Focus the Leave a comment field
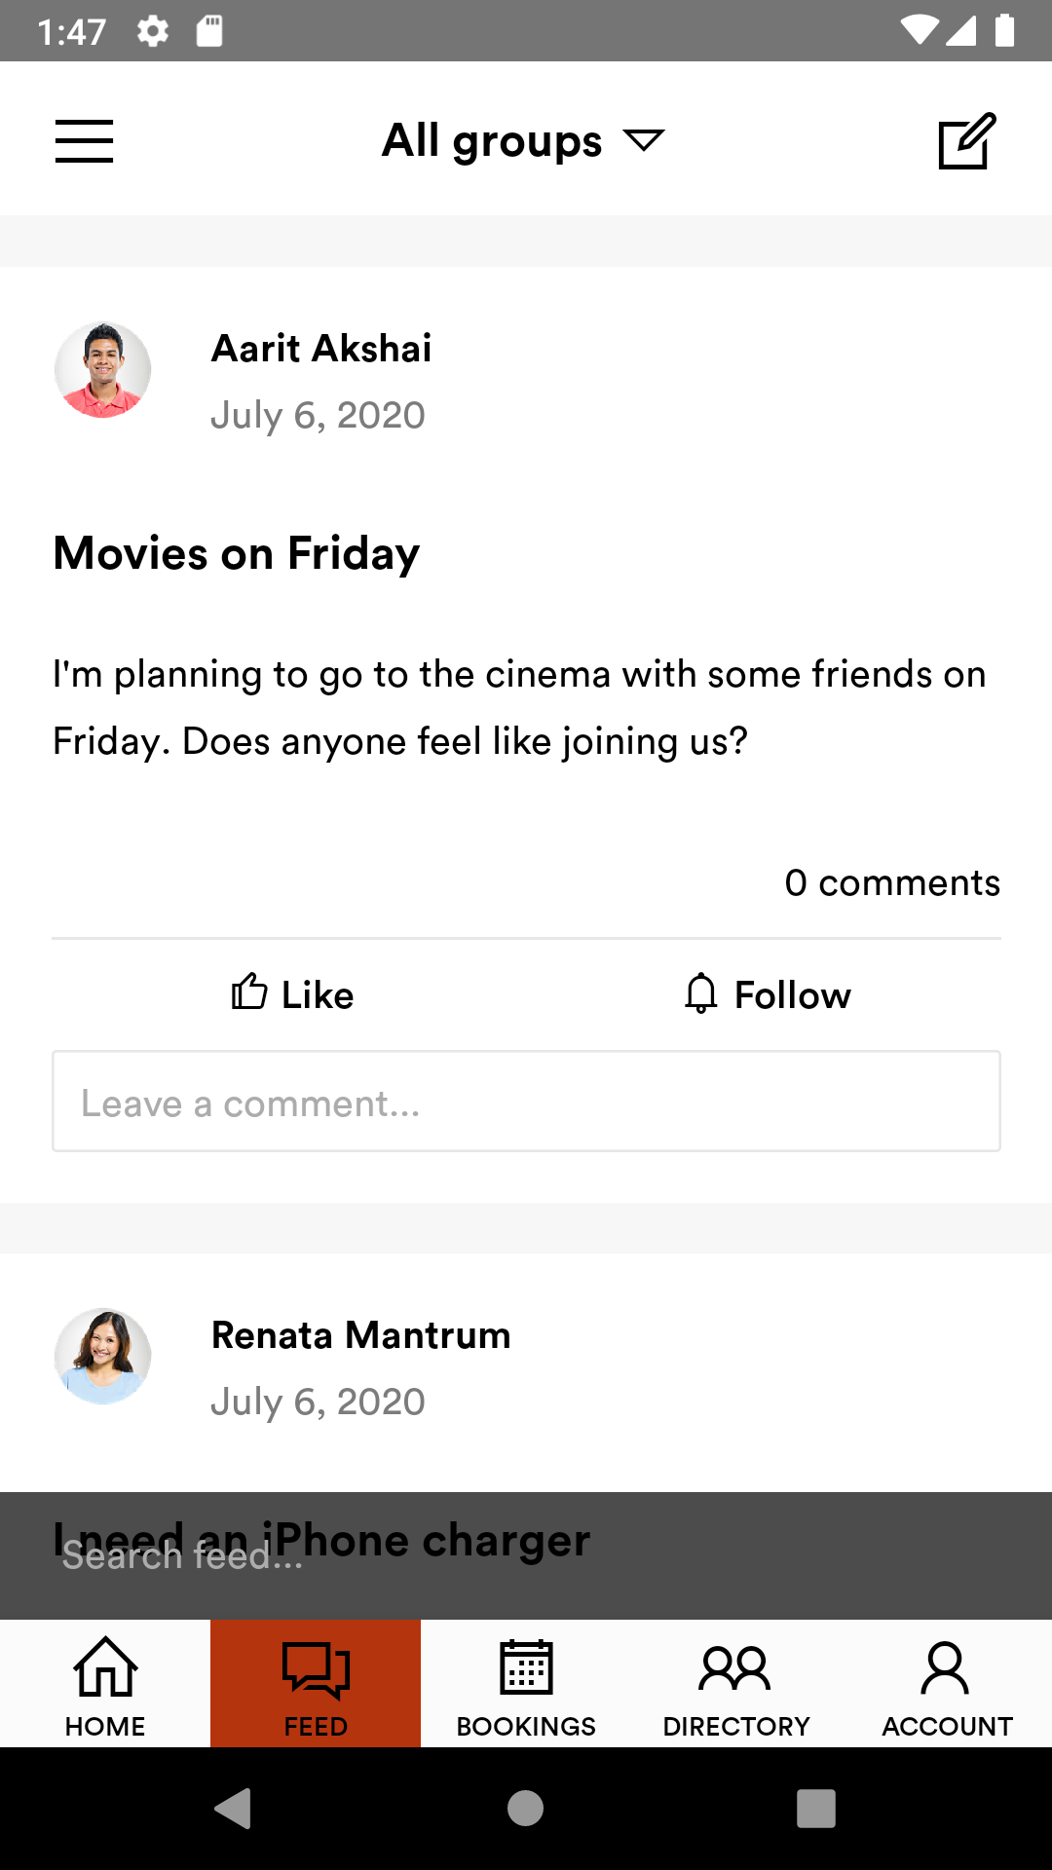This screenshot has height=1870, width=1052. 526,1102
